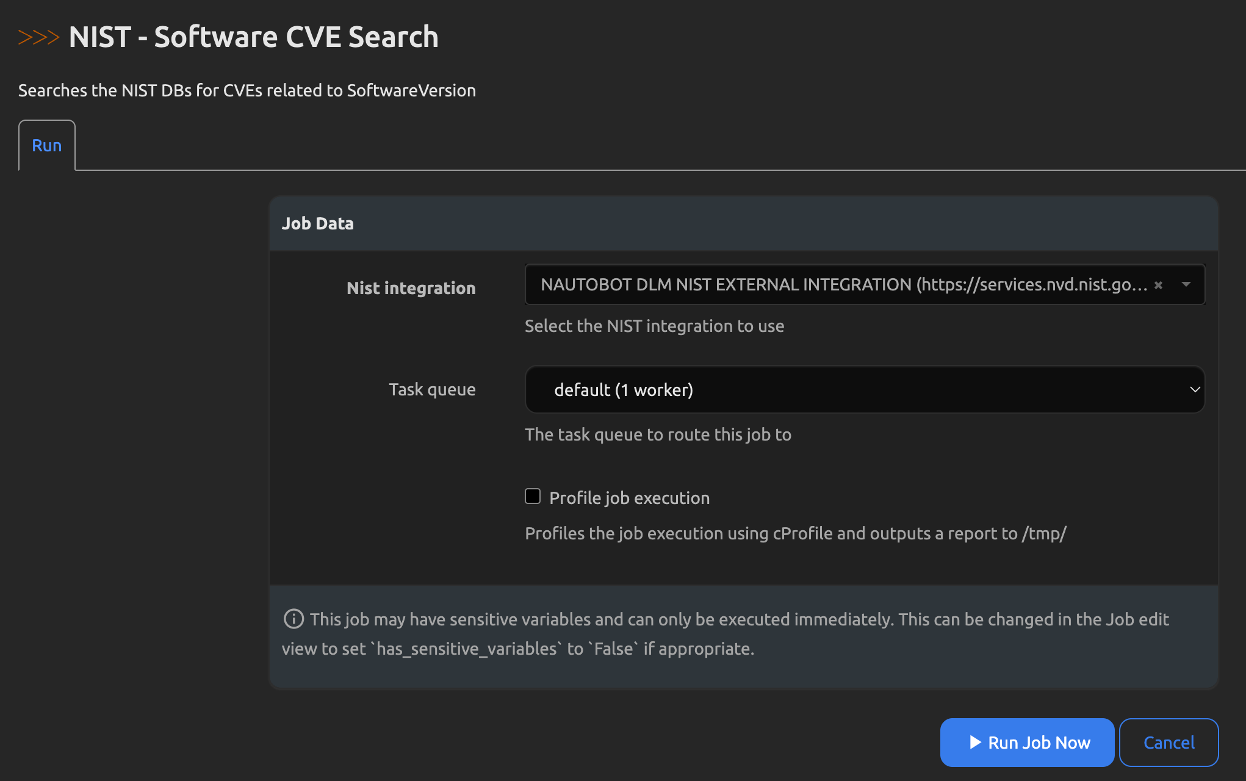
Task: Click the orange triple-chevron icon beside title
Action: click(38, 37)
